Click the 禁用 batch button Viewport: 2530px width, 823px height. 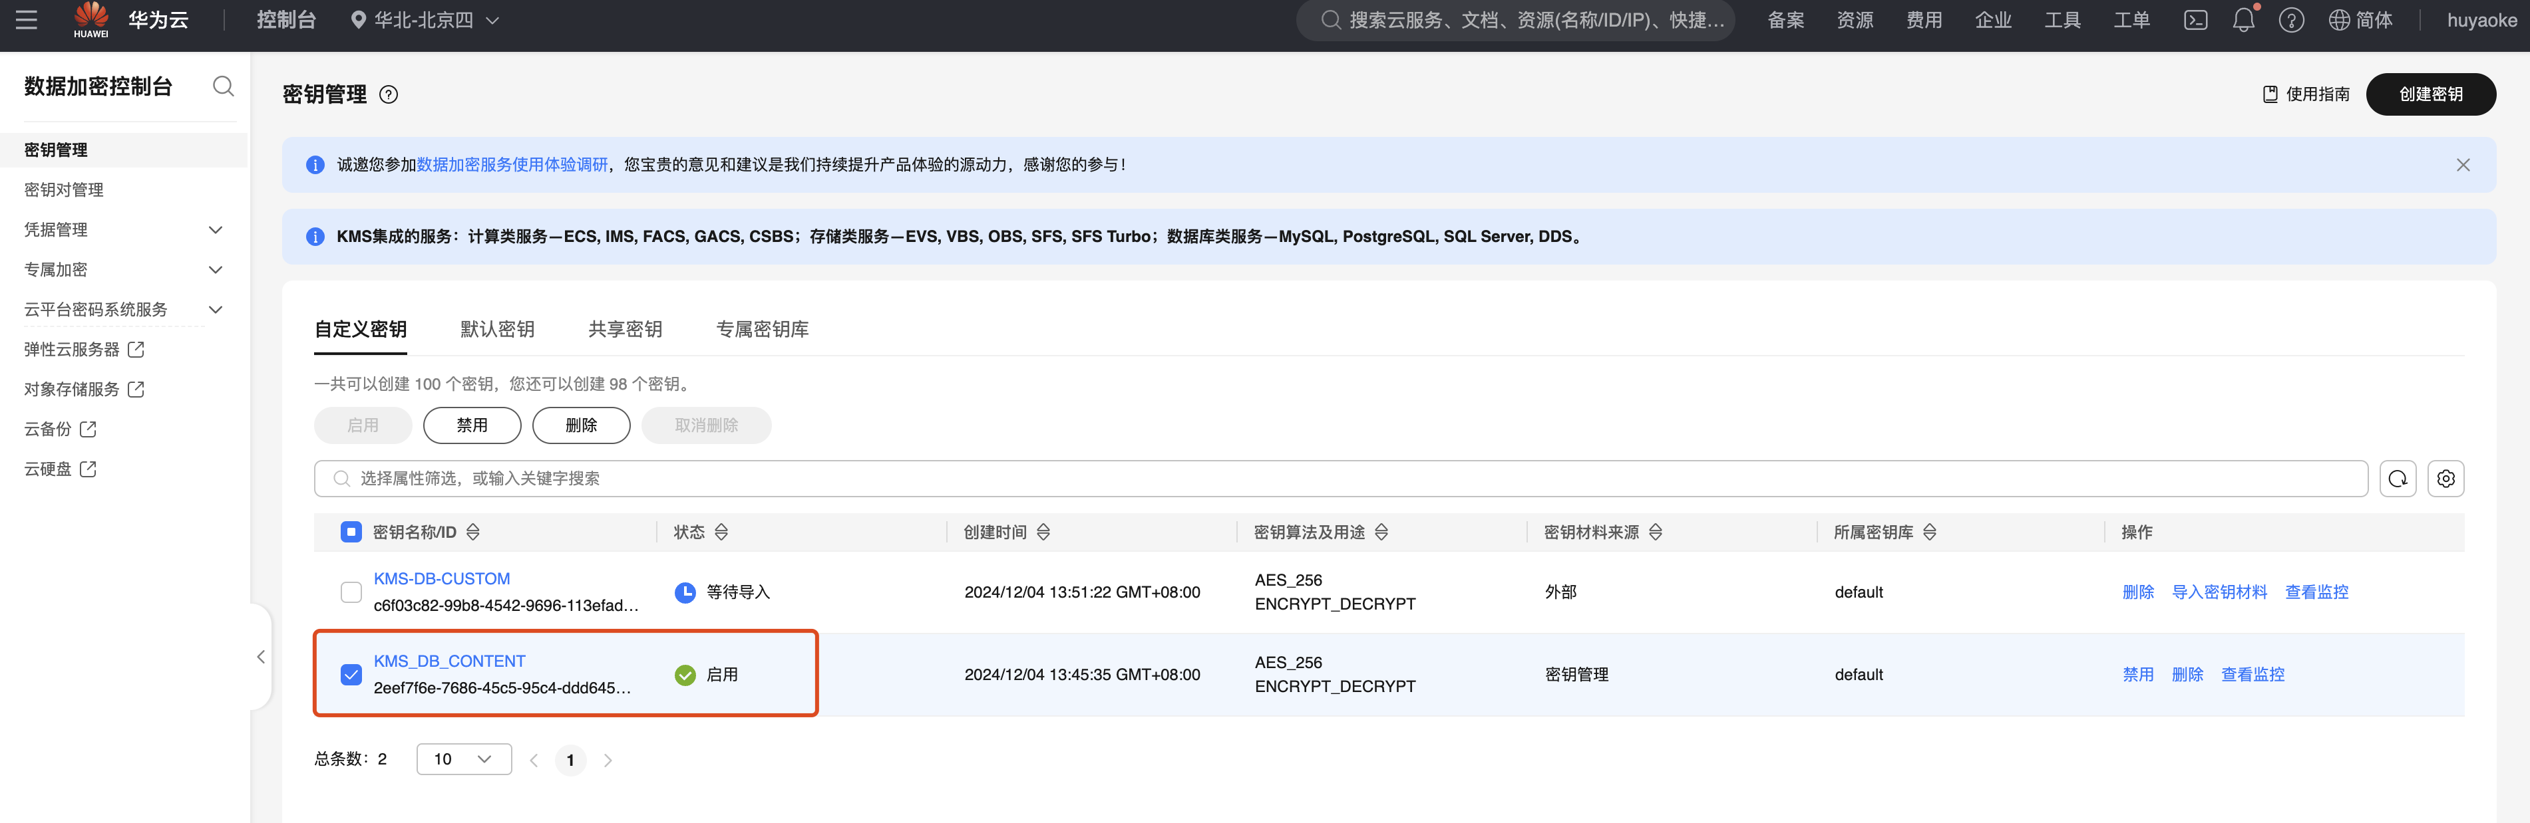coord(472,425)
